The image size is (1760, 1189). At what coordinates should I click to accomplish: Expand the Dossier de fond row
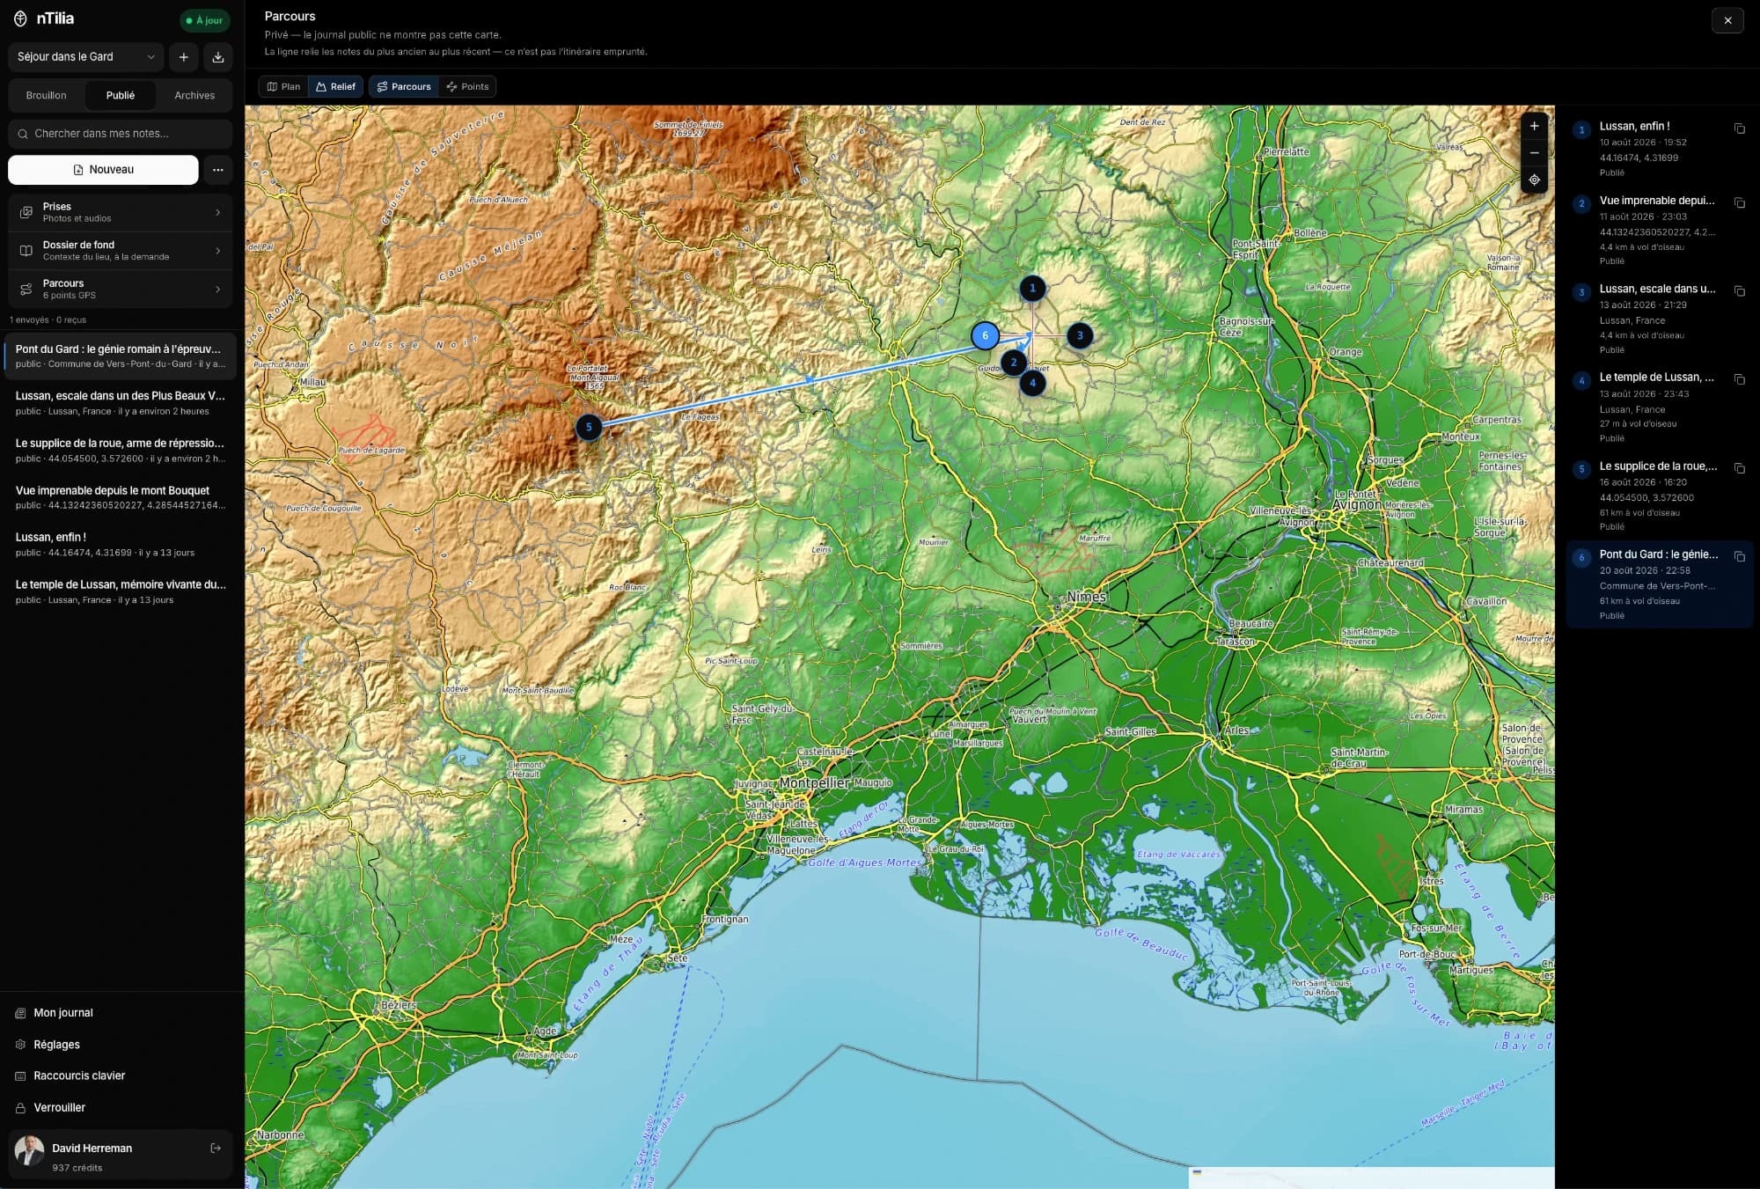pyautogui.click(x=120, y=251)
